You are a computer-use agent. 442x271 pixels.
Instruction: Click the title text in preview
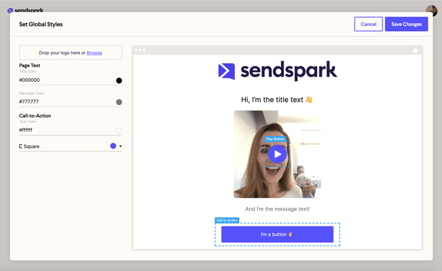click(277, 100)
